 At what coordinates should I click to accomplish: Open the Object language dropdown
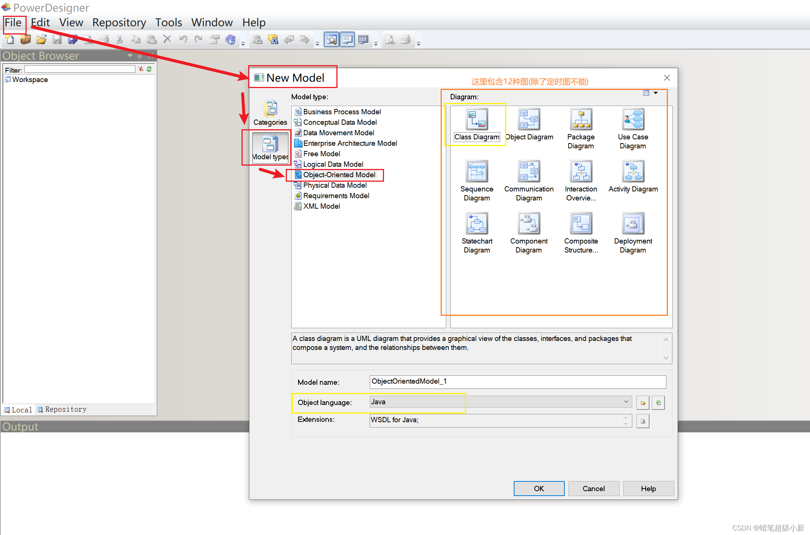(626, 401)
